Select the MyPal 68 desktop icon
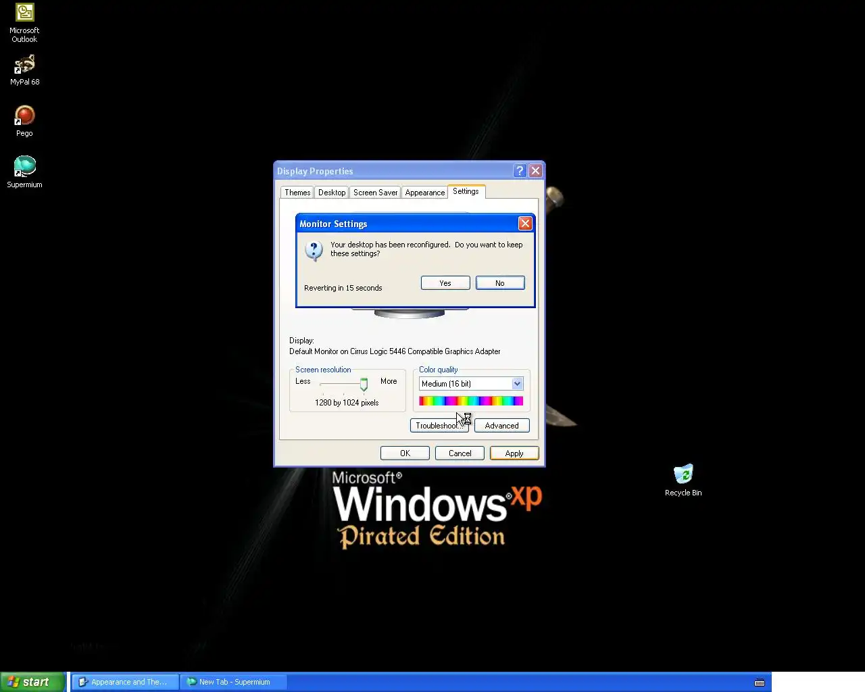 24,70
